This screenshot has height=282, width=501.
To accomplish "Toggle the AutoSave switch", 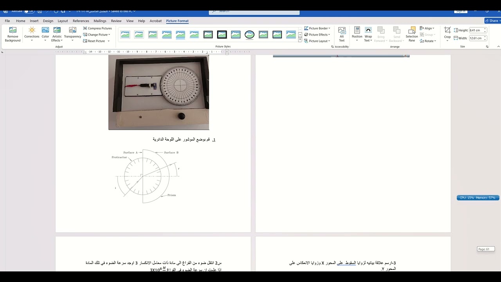I will 29,11.
